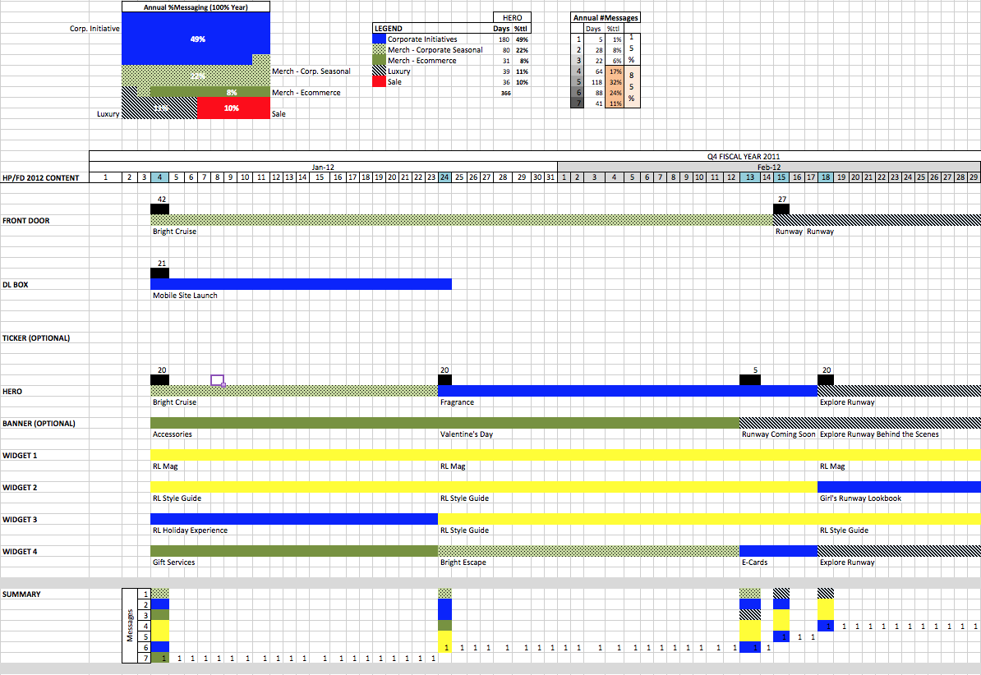This screenshot has height=675, width=981.
Task: Select the green Merch - Ecommerce legend swatch
Action: click(x=379, y=60)
